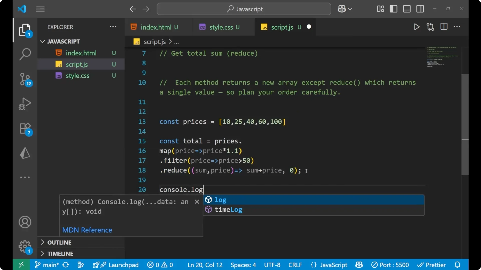Open the MDN Reference link
Image resolution: width=481 pixels, height=270 pixels.
click(87, 230)
